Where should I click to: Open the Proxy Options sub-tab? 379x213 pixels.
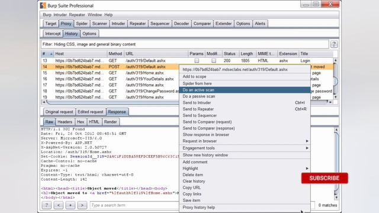(x=89, y=34)
